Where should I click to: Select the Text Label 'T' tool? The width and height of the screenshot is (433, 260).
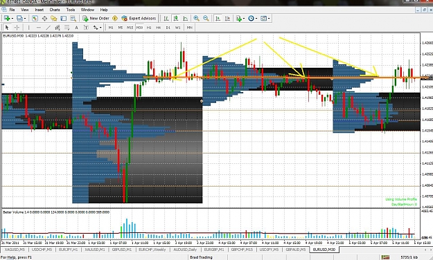(86, 27)
